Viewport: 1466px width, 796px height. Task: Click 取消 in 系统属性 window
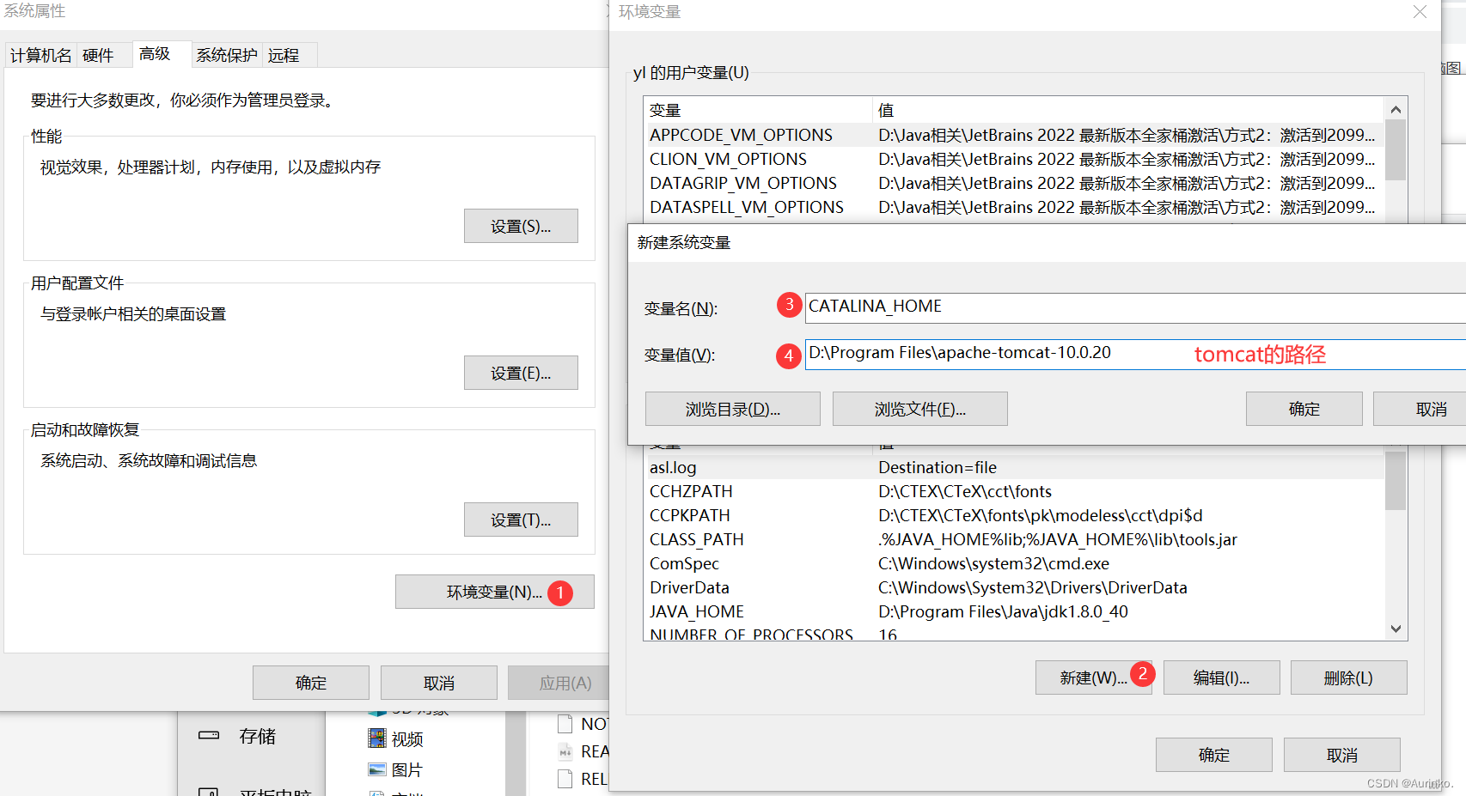[x=439, y=683]
